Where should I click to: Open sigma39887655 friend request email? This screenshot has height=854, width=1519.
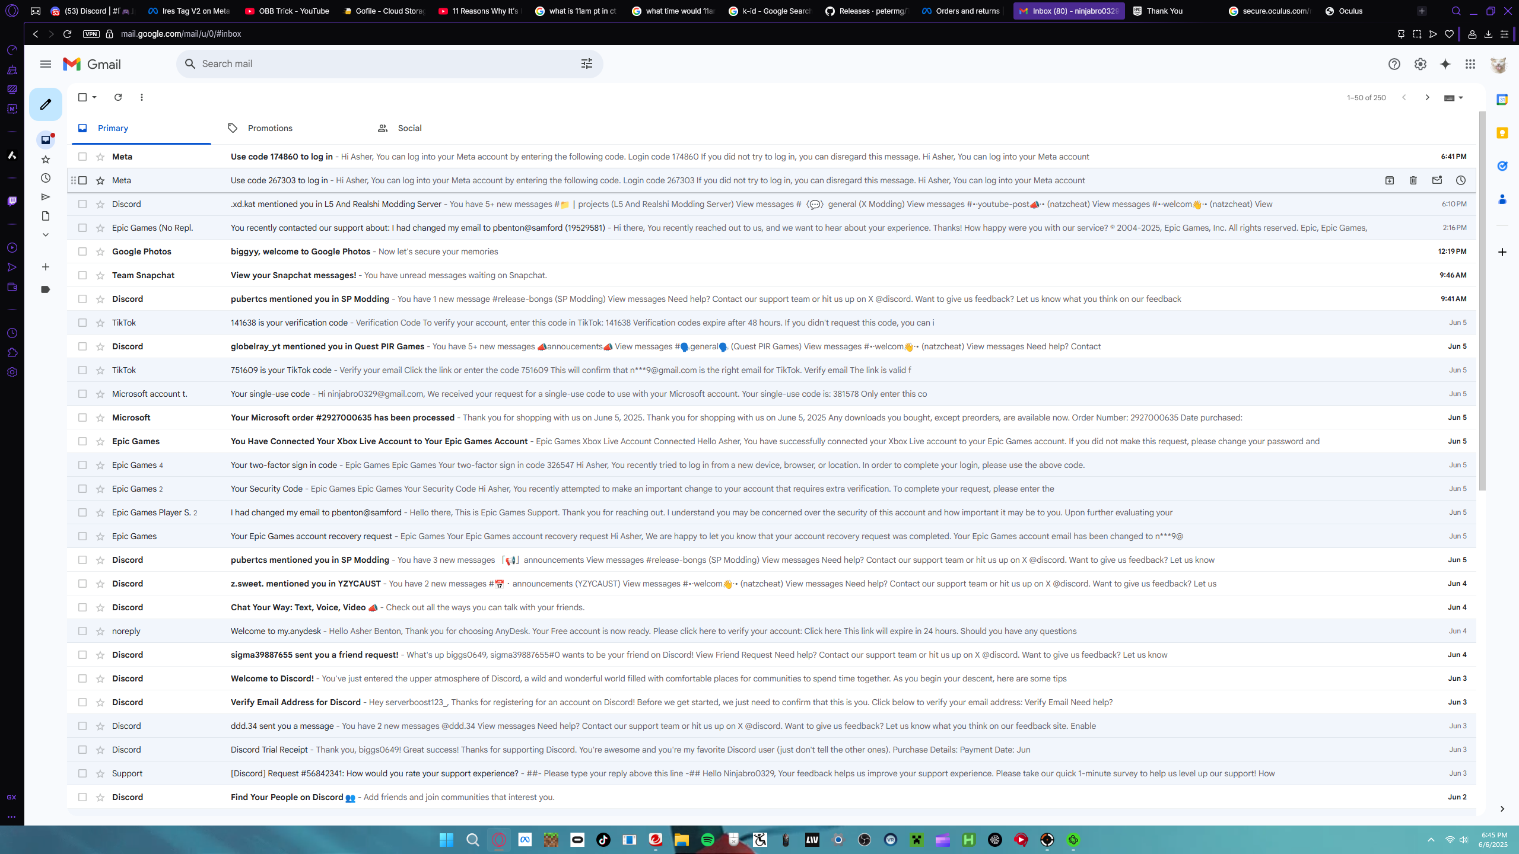point(771,655)
